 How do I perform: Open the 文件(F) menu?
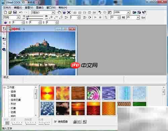tap(7, 8)
